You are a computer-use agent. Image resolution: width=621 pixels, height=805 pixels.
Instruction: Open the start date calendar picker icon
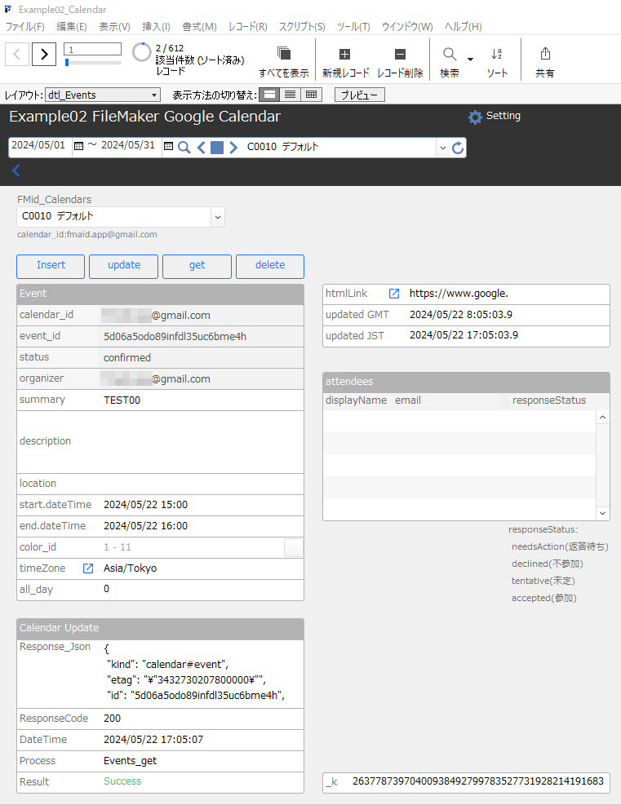[78, 146]
